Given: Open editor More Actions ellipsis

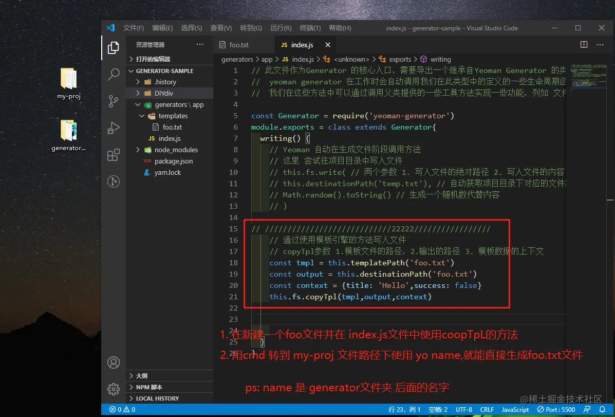Looking at the screenshot, I should (600, 44).
